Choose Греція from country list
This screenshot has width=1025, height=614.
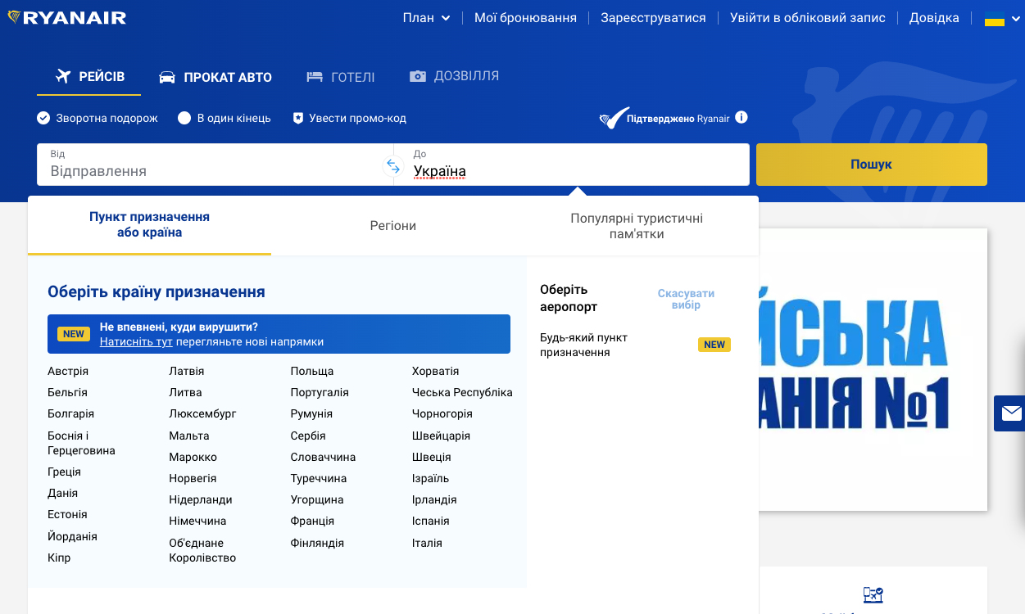pyautogui.click(x=64, y=472)
